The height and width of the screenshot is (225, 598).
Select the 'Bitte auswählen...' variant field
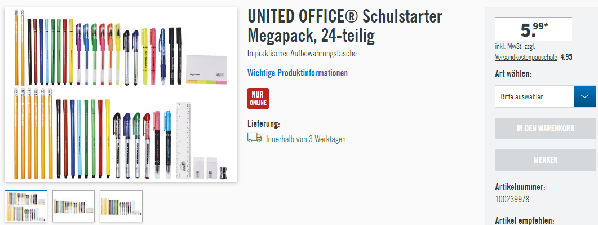[545, 96]
